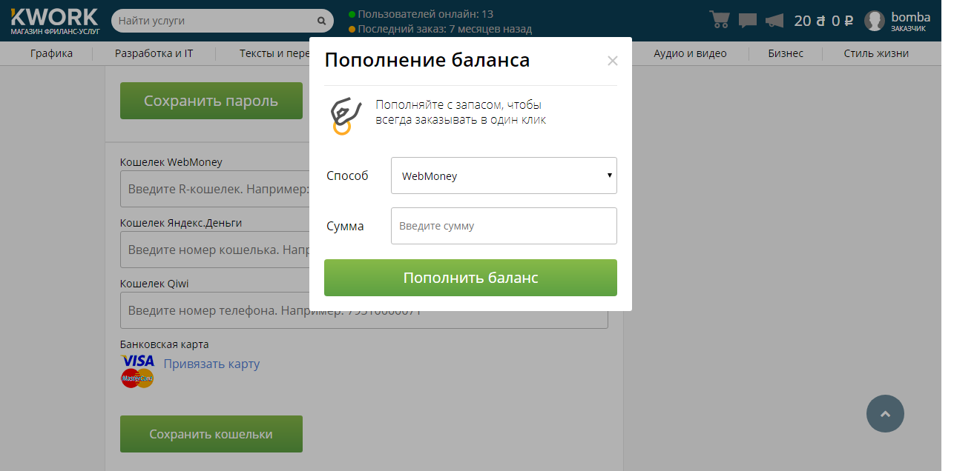This screenshot has height=471, width=954.
Task: Click the Введите сумму input field
Action: 504,226
